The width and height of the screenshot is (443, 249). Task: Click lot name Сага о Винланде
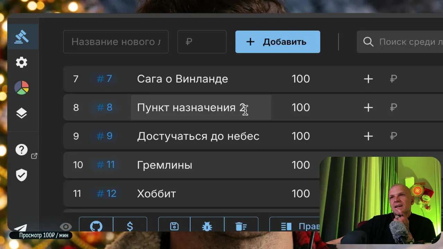182,79
